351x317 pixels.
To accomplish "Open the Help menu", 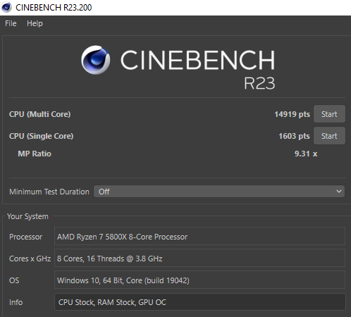I will 35,23.
